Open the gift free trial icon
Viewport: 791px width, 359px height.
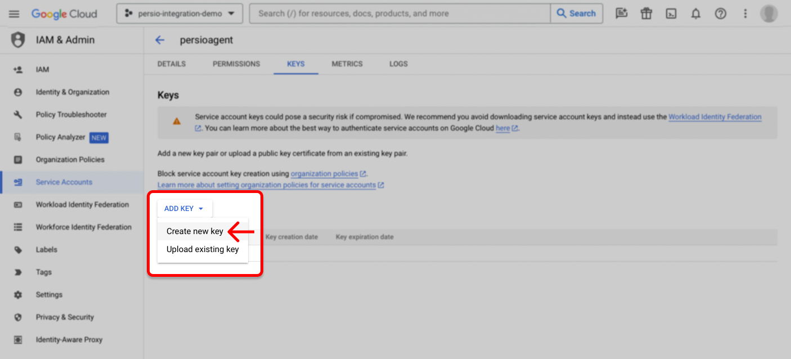(x=646, y=14)
